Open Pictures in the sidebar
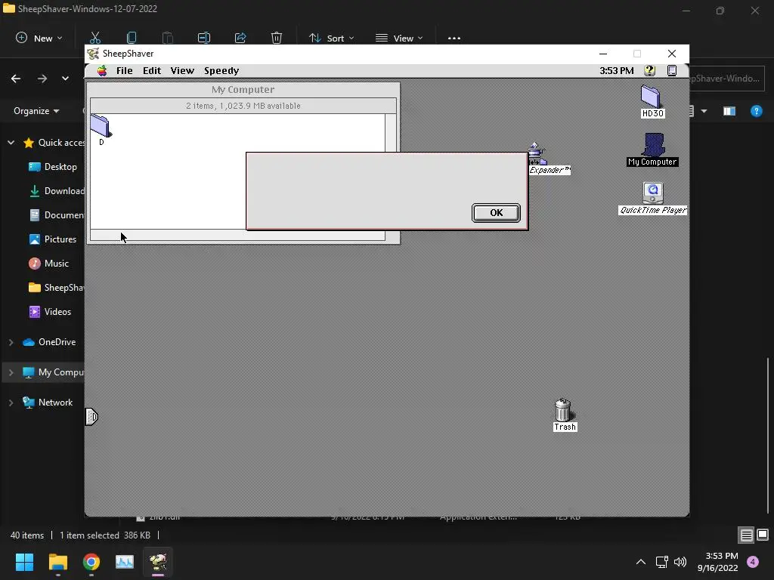 (53, 239)
